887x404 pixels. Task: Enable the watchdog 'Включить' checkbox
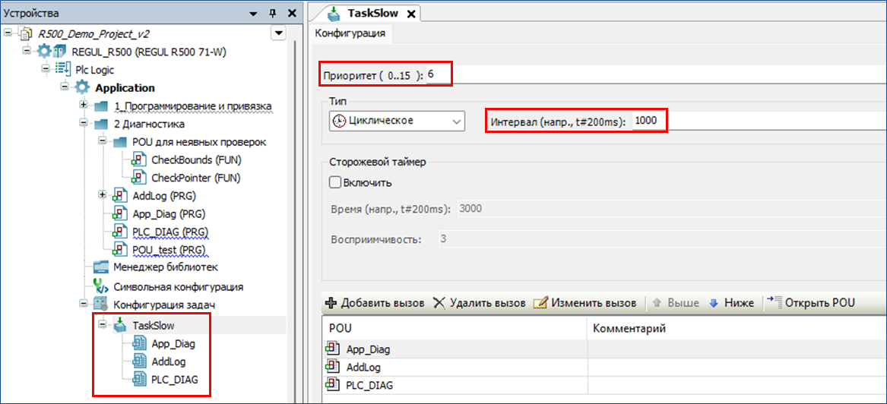(334, 182)
